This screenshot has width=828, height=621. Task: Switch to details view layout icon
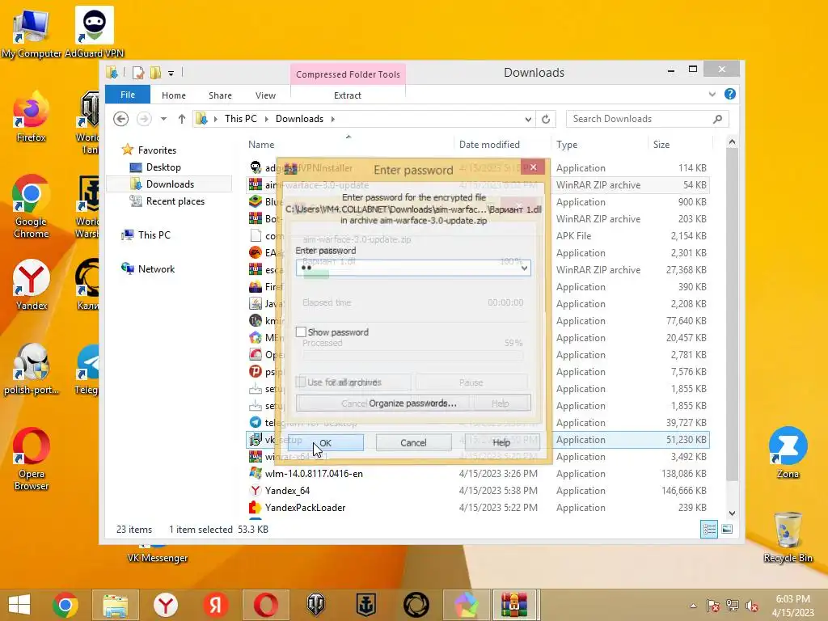pyautogui.click(x=709, y=529)
